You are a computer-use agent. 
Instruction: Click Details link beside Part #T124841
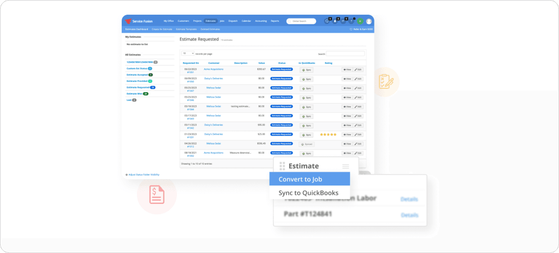tap(409, 215)
